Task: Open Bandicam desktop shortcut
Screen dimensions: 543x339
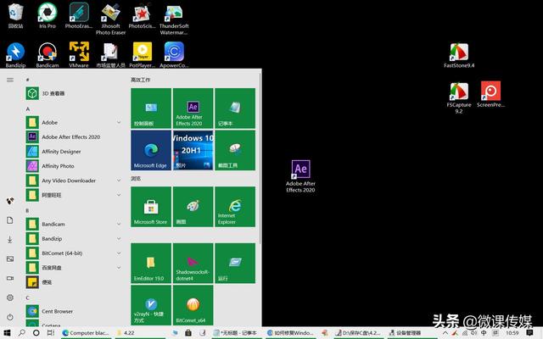Action: (x=48, y=54)
